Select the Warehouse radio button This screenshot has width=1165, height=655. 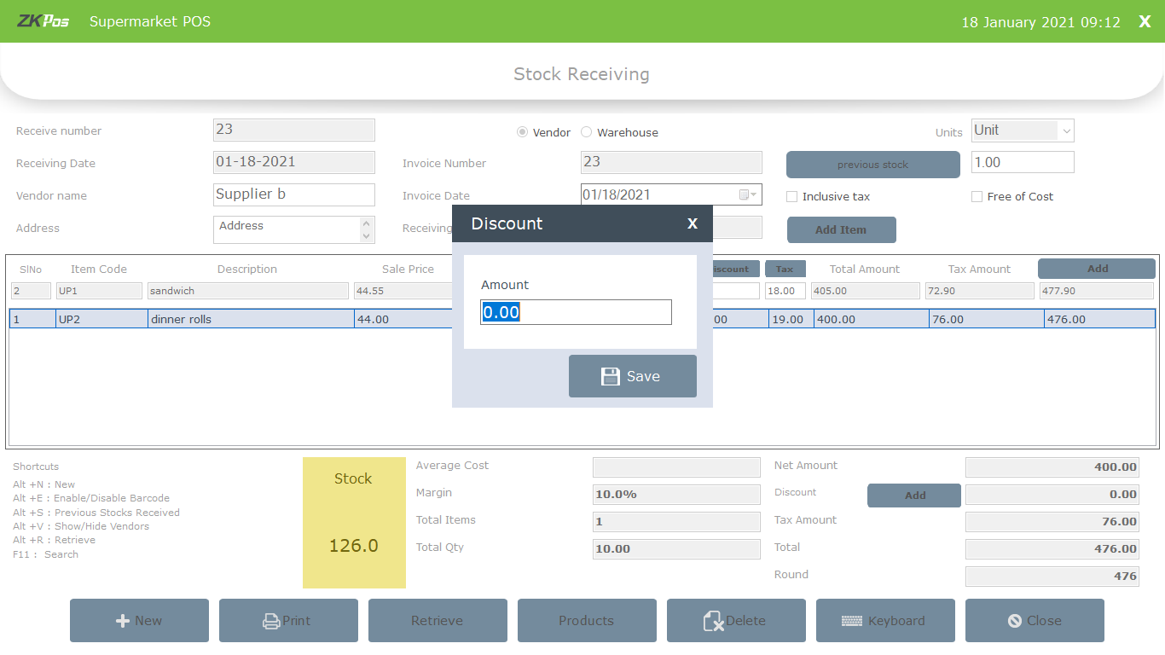pyautogui.click(x=586, y=132)
